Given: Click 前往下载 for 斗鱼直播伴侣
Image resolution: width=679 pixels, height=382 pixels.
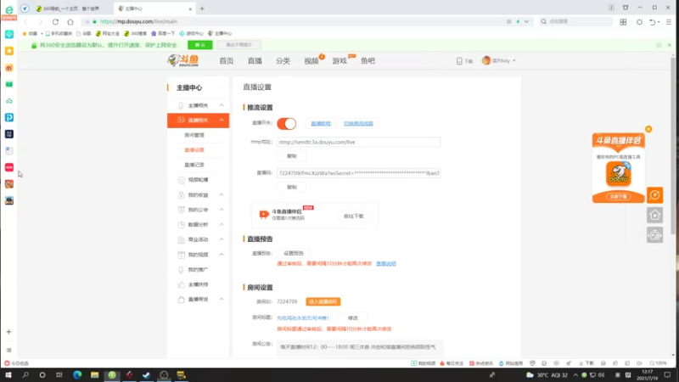Looking at the screenshot, I should pyautogui.click(x=354, y=216).
